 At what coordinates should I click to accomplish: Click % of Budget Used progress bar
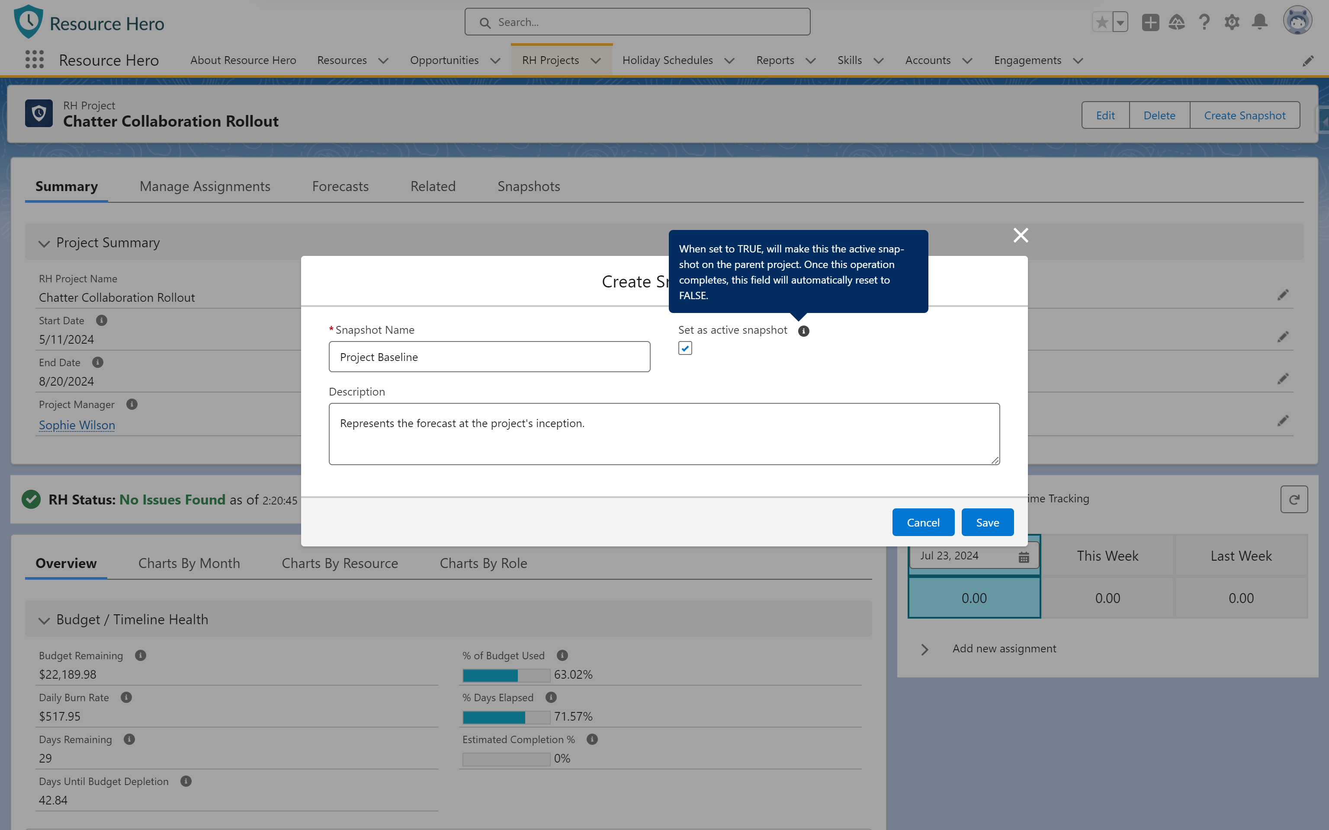[506, 675]
